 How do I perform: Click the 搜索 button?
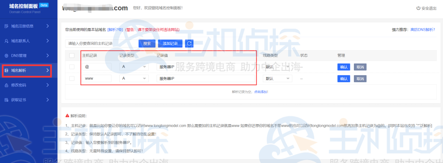[147, 44]
